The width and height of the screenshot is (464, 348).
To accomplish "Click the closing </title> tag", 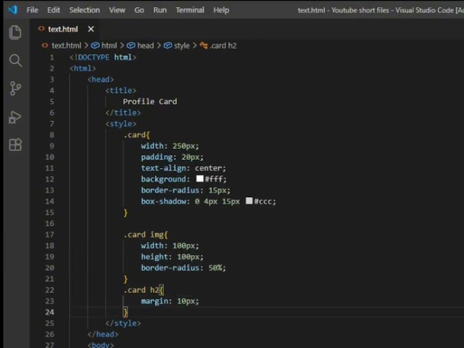I will (123, 113).
